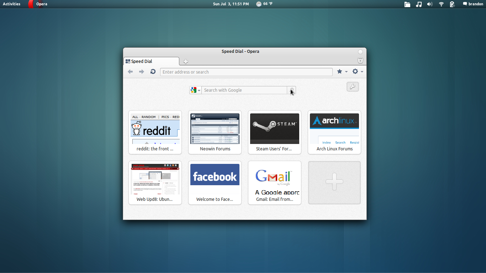Click the volume icon in the system tray

tap(430, 4)
